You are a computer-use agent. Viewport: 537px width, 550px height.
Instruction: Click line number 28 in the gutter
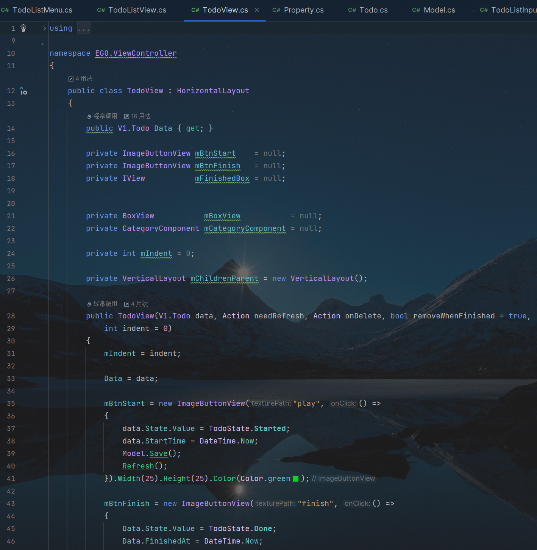[x=11, y=316]
